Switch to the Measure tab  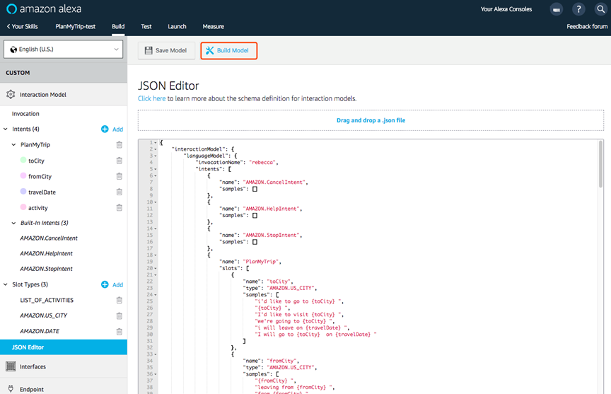(213, 26)
